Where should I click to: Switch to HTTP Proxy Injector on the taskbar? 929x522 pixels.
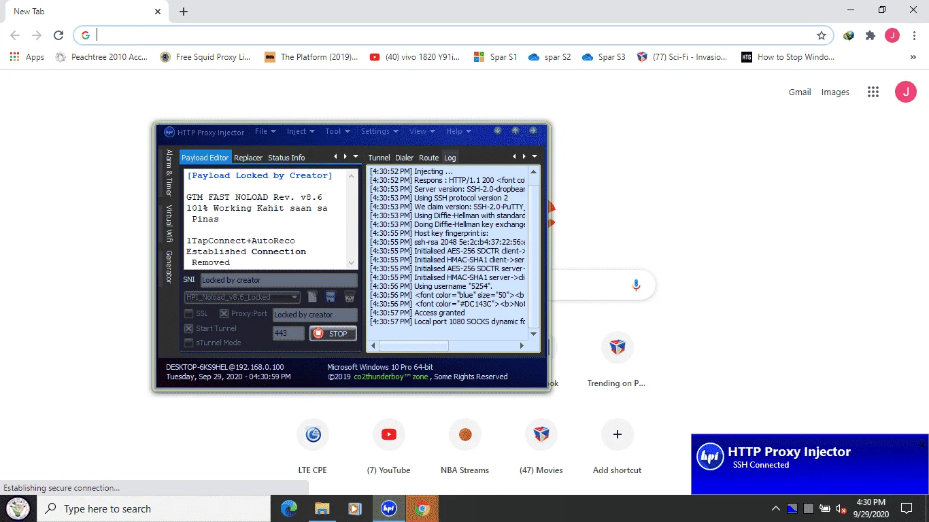point(388,508)
